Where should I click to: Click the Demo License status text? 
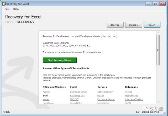150,112
